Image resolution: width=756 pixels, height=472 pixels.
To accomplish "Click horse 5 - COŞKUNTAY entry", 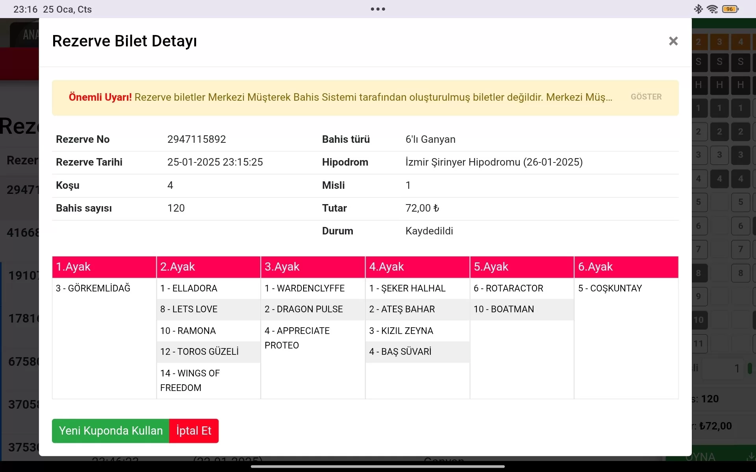I will tap(610, 288).
